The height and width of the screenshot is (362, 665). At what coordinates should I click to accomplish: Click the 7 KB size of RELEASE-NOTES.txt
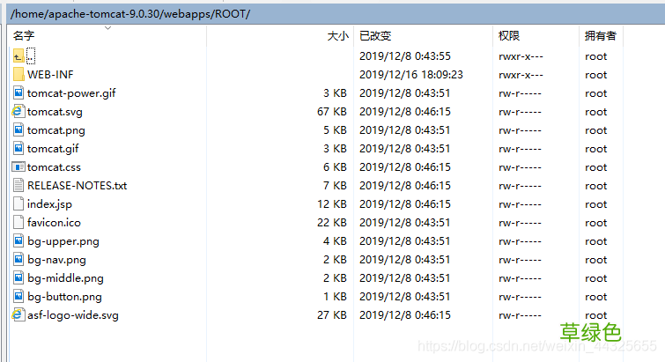click(335, 186)
